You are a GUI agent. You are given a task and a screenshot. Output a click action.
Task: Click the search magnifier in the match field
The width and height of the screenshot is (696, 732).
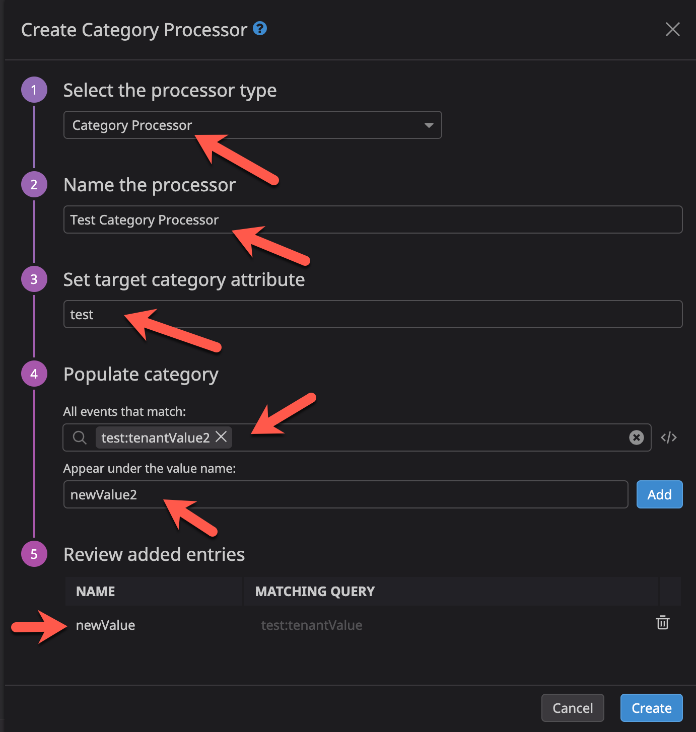(x=79, y=437)
